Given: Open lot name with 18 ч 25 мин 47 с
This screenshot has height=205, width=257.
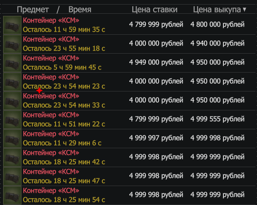Looking at the screenshot, I should (51, 172).
